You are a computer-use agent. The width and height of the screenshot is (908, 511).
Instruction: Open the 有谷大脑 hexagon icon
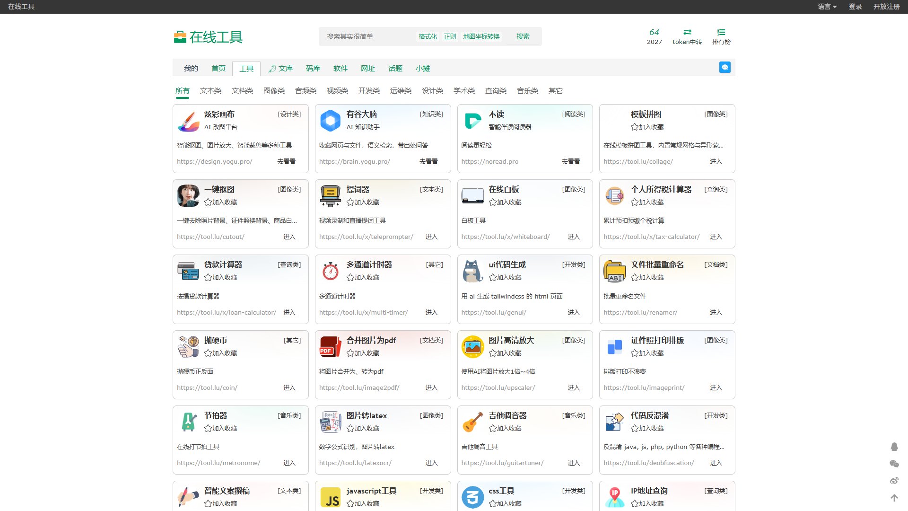pyautogui.click(x=331, y=121)
